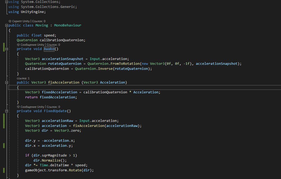
Task: Click 'UnityEngine' in using directive
Action: [32, 12]
